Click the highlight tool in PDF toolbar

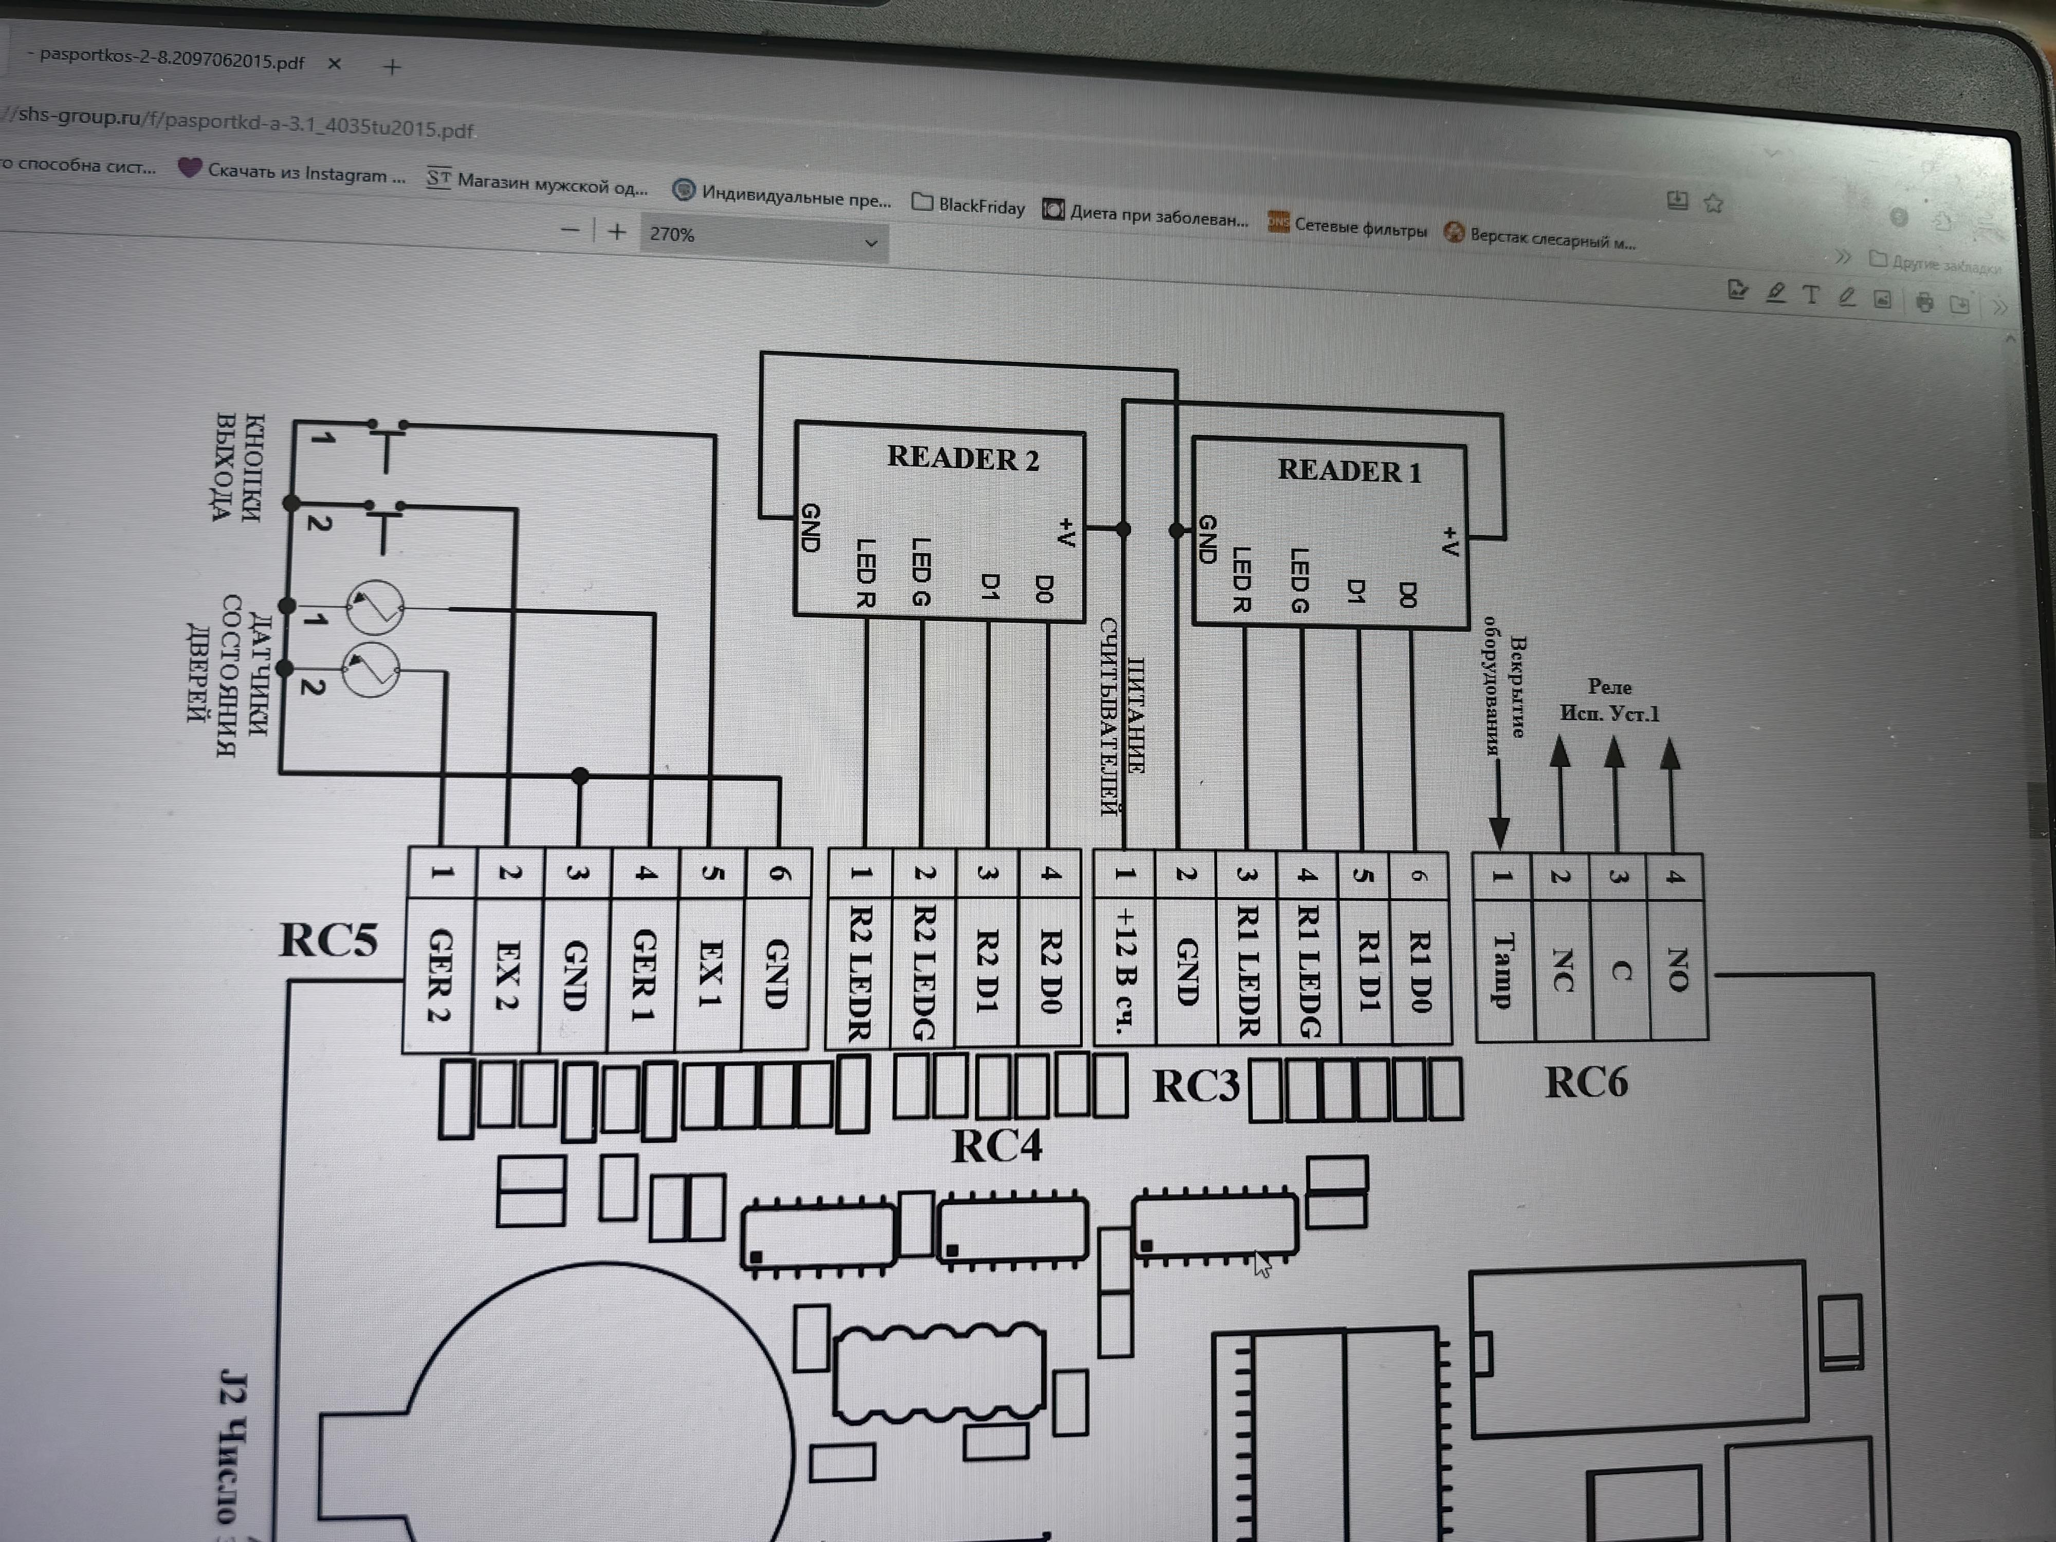click(x=1775, y=293)
